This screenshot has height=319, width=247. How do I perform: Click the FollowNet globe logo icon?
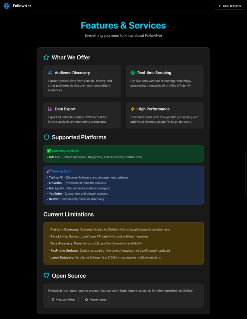tap(6, 6)
